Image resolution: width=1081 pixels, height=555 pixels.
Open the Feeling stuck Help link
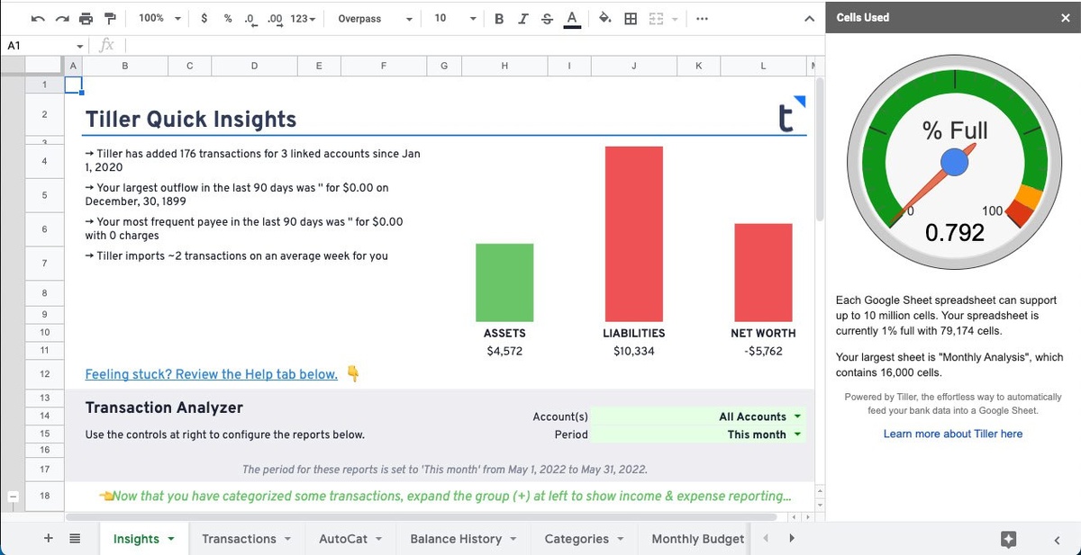point(211,374)
